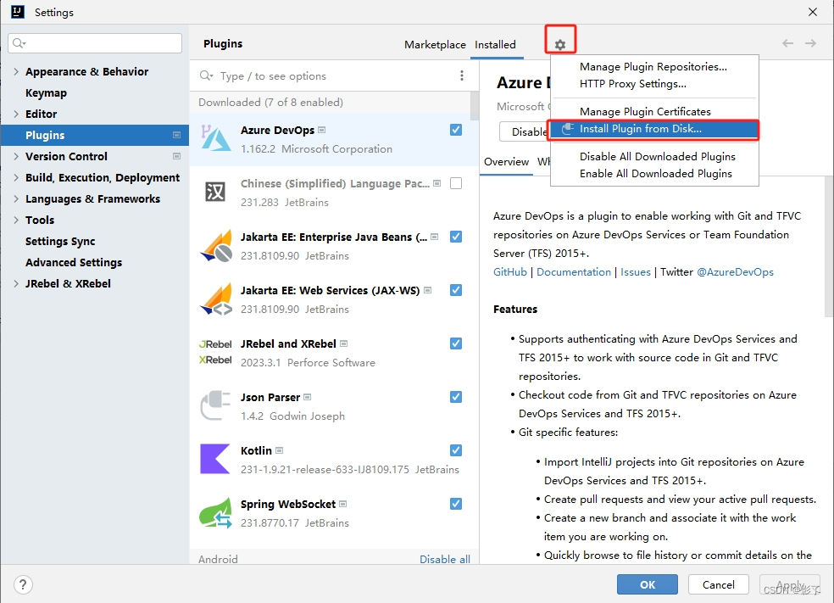Click the plugin list vertical scrollbar
834x603 pixels.
[475, 105]
